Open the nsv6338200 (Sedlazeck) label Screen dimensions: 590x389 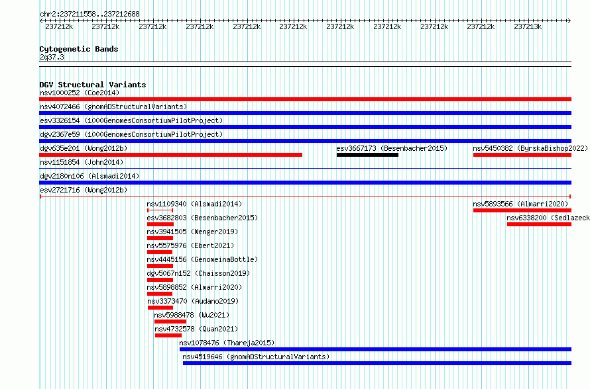[548, 218]
